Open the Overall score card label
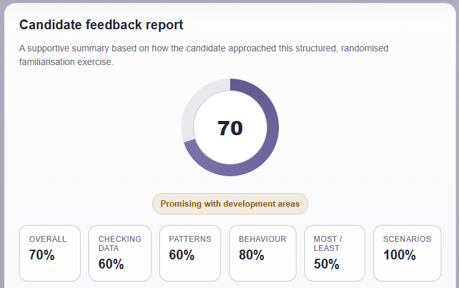The width and height of the screenshot is (459, 288). [47, 239]
